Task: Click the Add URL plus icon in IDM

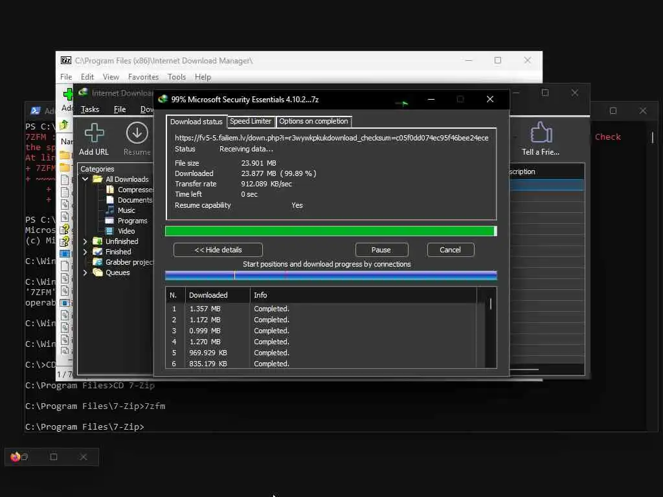Action: click(x=94, y=133)
